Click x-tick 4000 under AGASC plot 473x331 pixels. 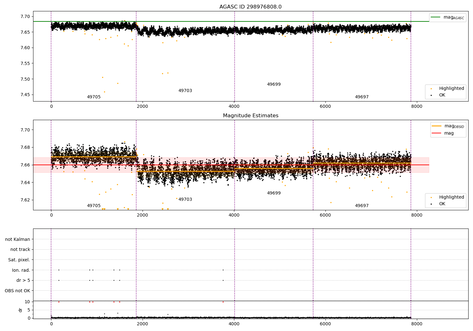234,107
